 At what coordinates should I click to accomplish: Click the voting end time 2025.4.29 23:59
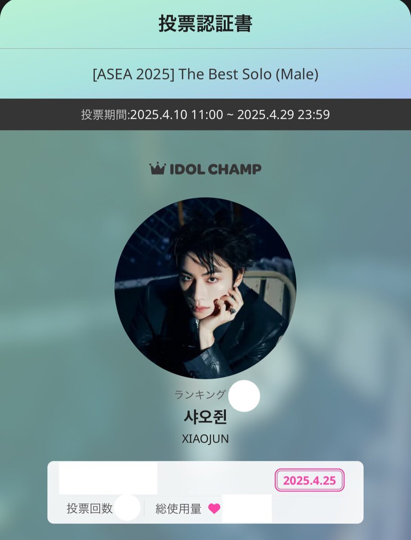click(283, 114)
